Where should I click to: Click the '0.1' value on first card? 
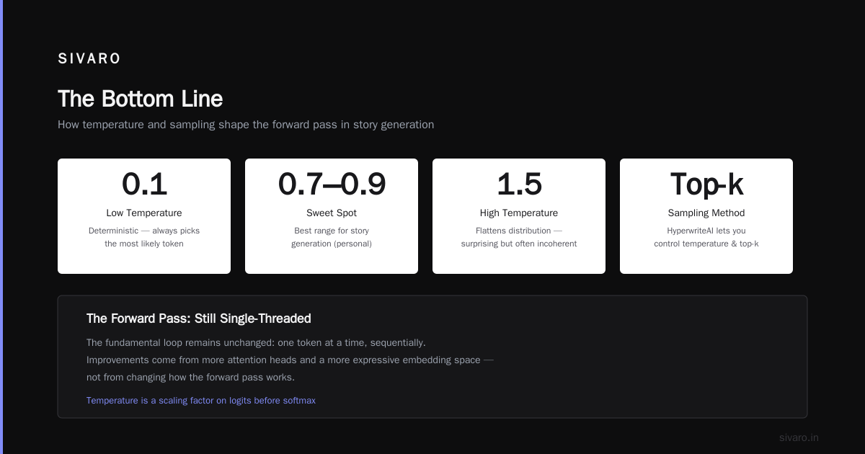pyautogui.click(x=144, y=184)
